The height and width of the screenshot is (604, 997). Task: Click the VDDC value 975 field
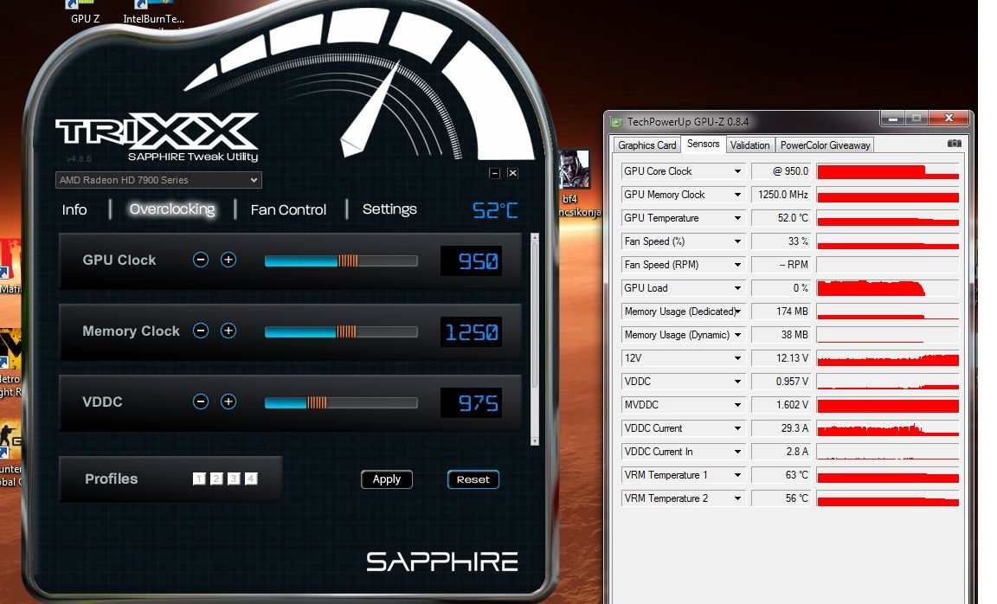pos(471,403)
